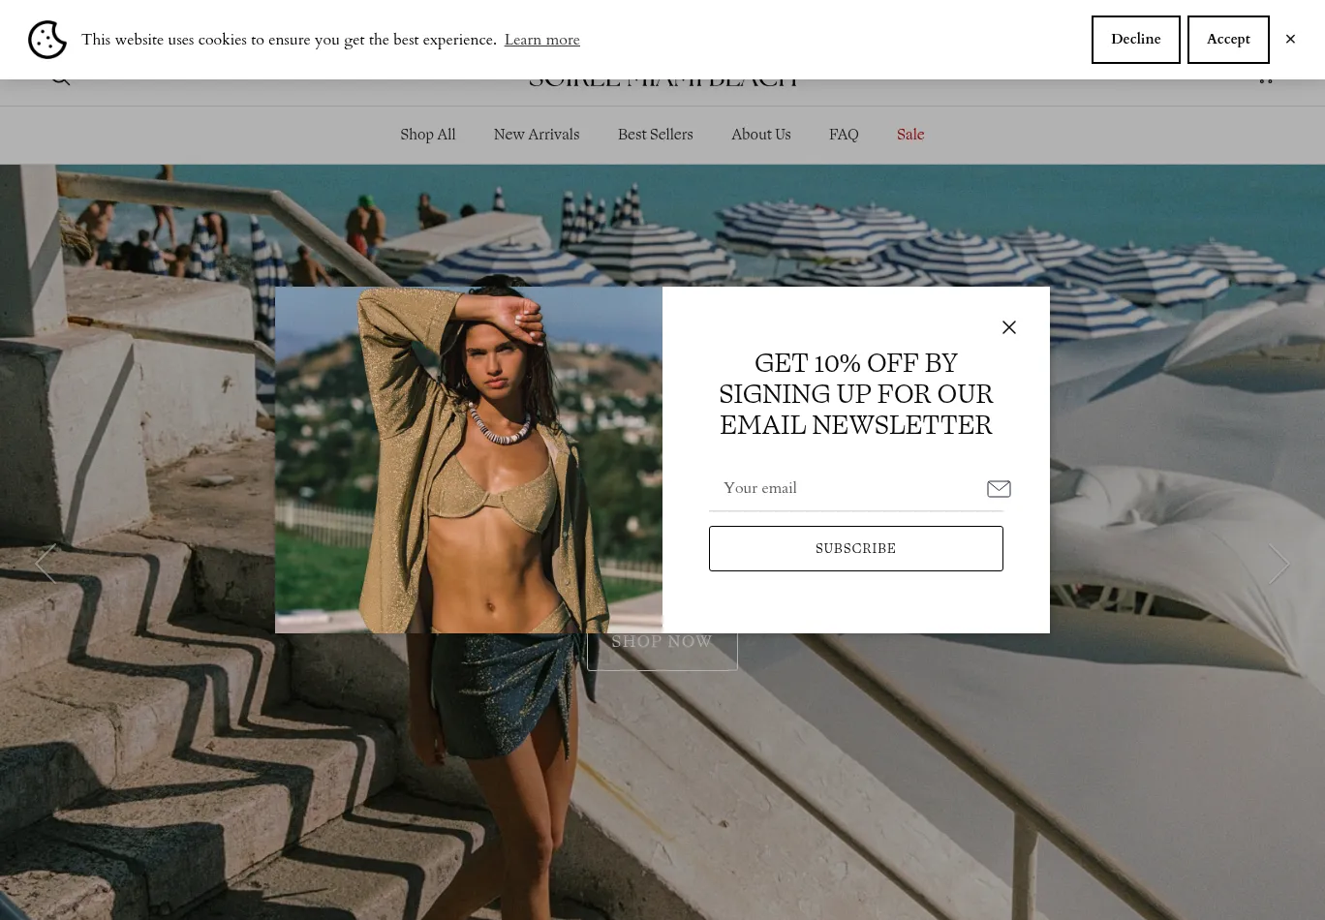This screenshot has width=1325, height=920.
Task: Click the model photo in the newsletter popup
Action: pyautogui.click(x=469, y=460)
